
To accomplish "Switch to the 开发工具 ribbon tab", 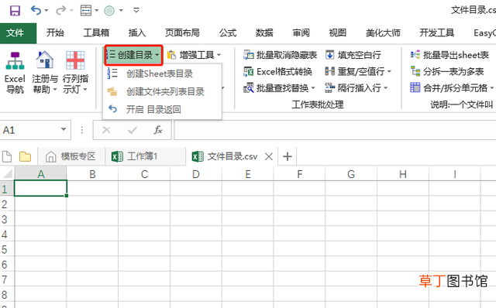I will pyautogui.click(x=436, y=33).
